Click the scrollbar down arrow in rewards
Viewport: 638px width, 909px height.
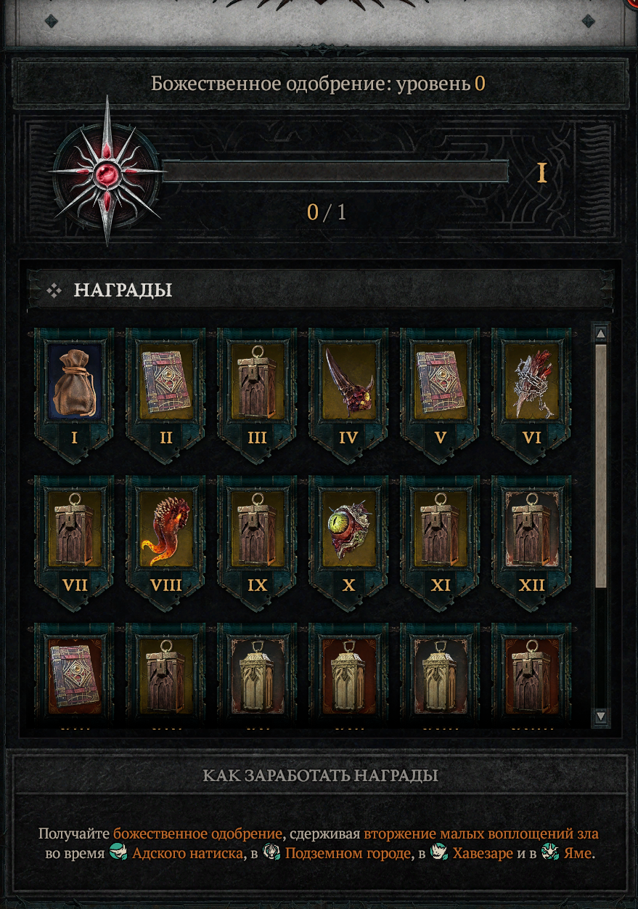(600, 716)
